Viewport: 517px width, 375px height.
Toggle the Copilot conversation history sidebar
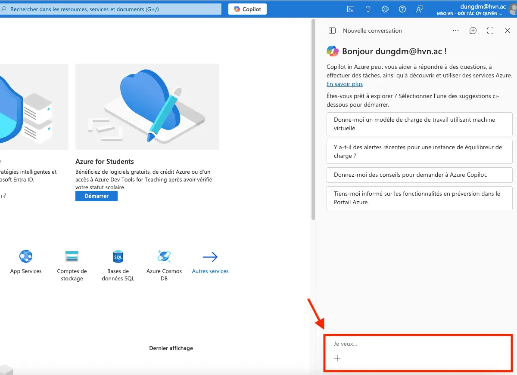click(x=332, y=31)
